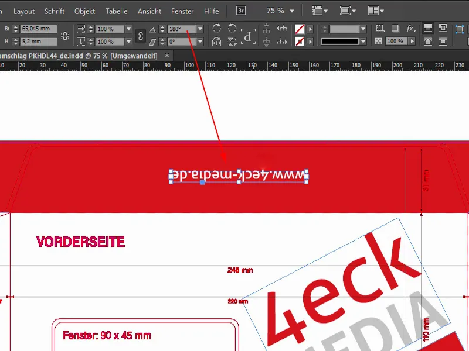Click the rotate 90° clockwise icon

(217, 28)
